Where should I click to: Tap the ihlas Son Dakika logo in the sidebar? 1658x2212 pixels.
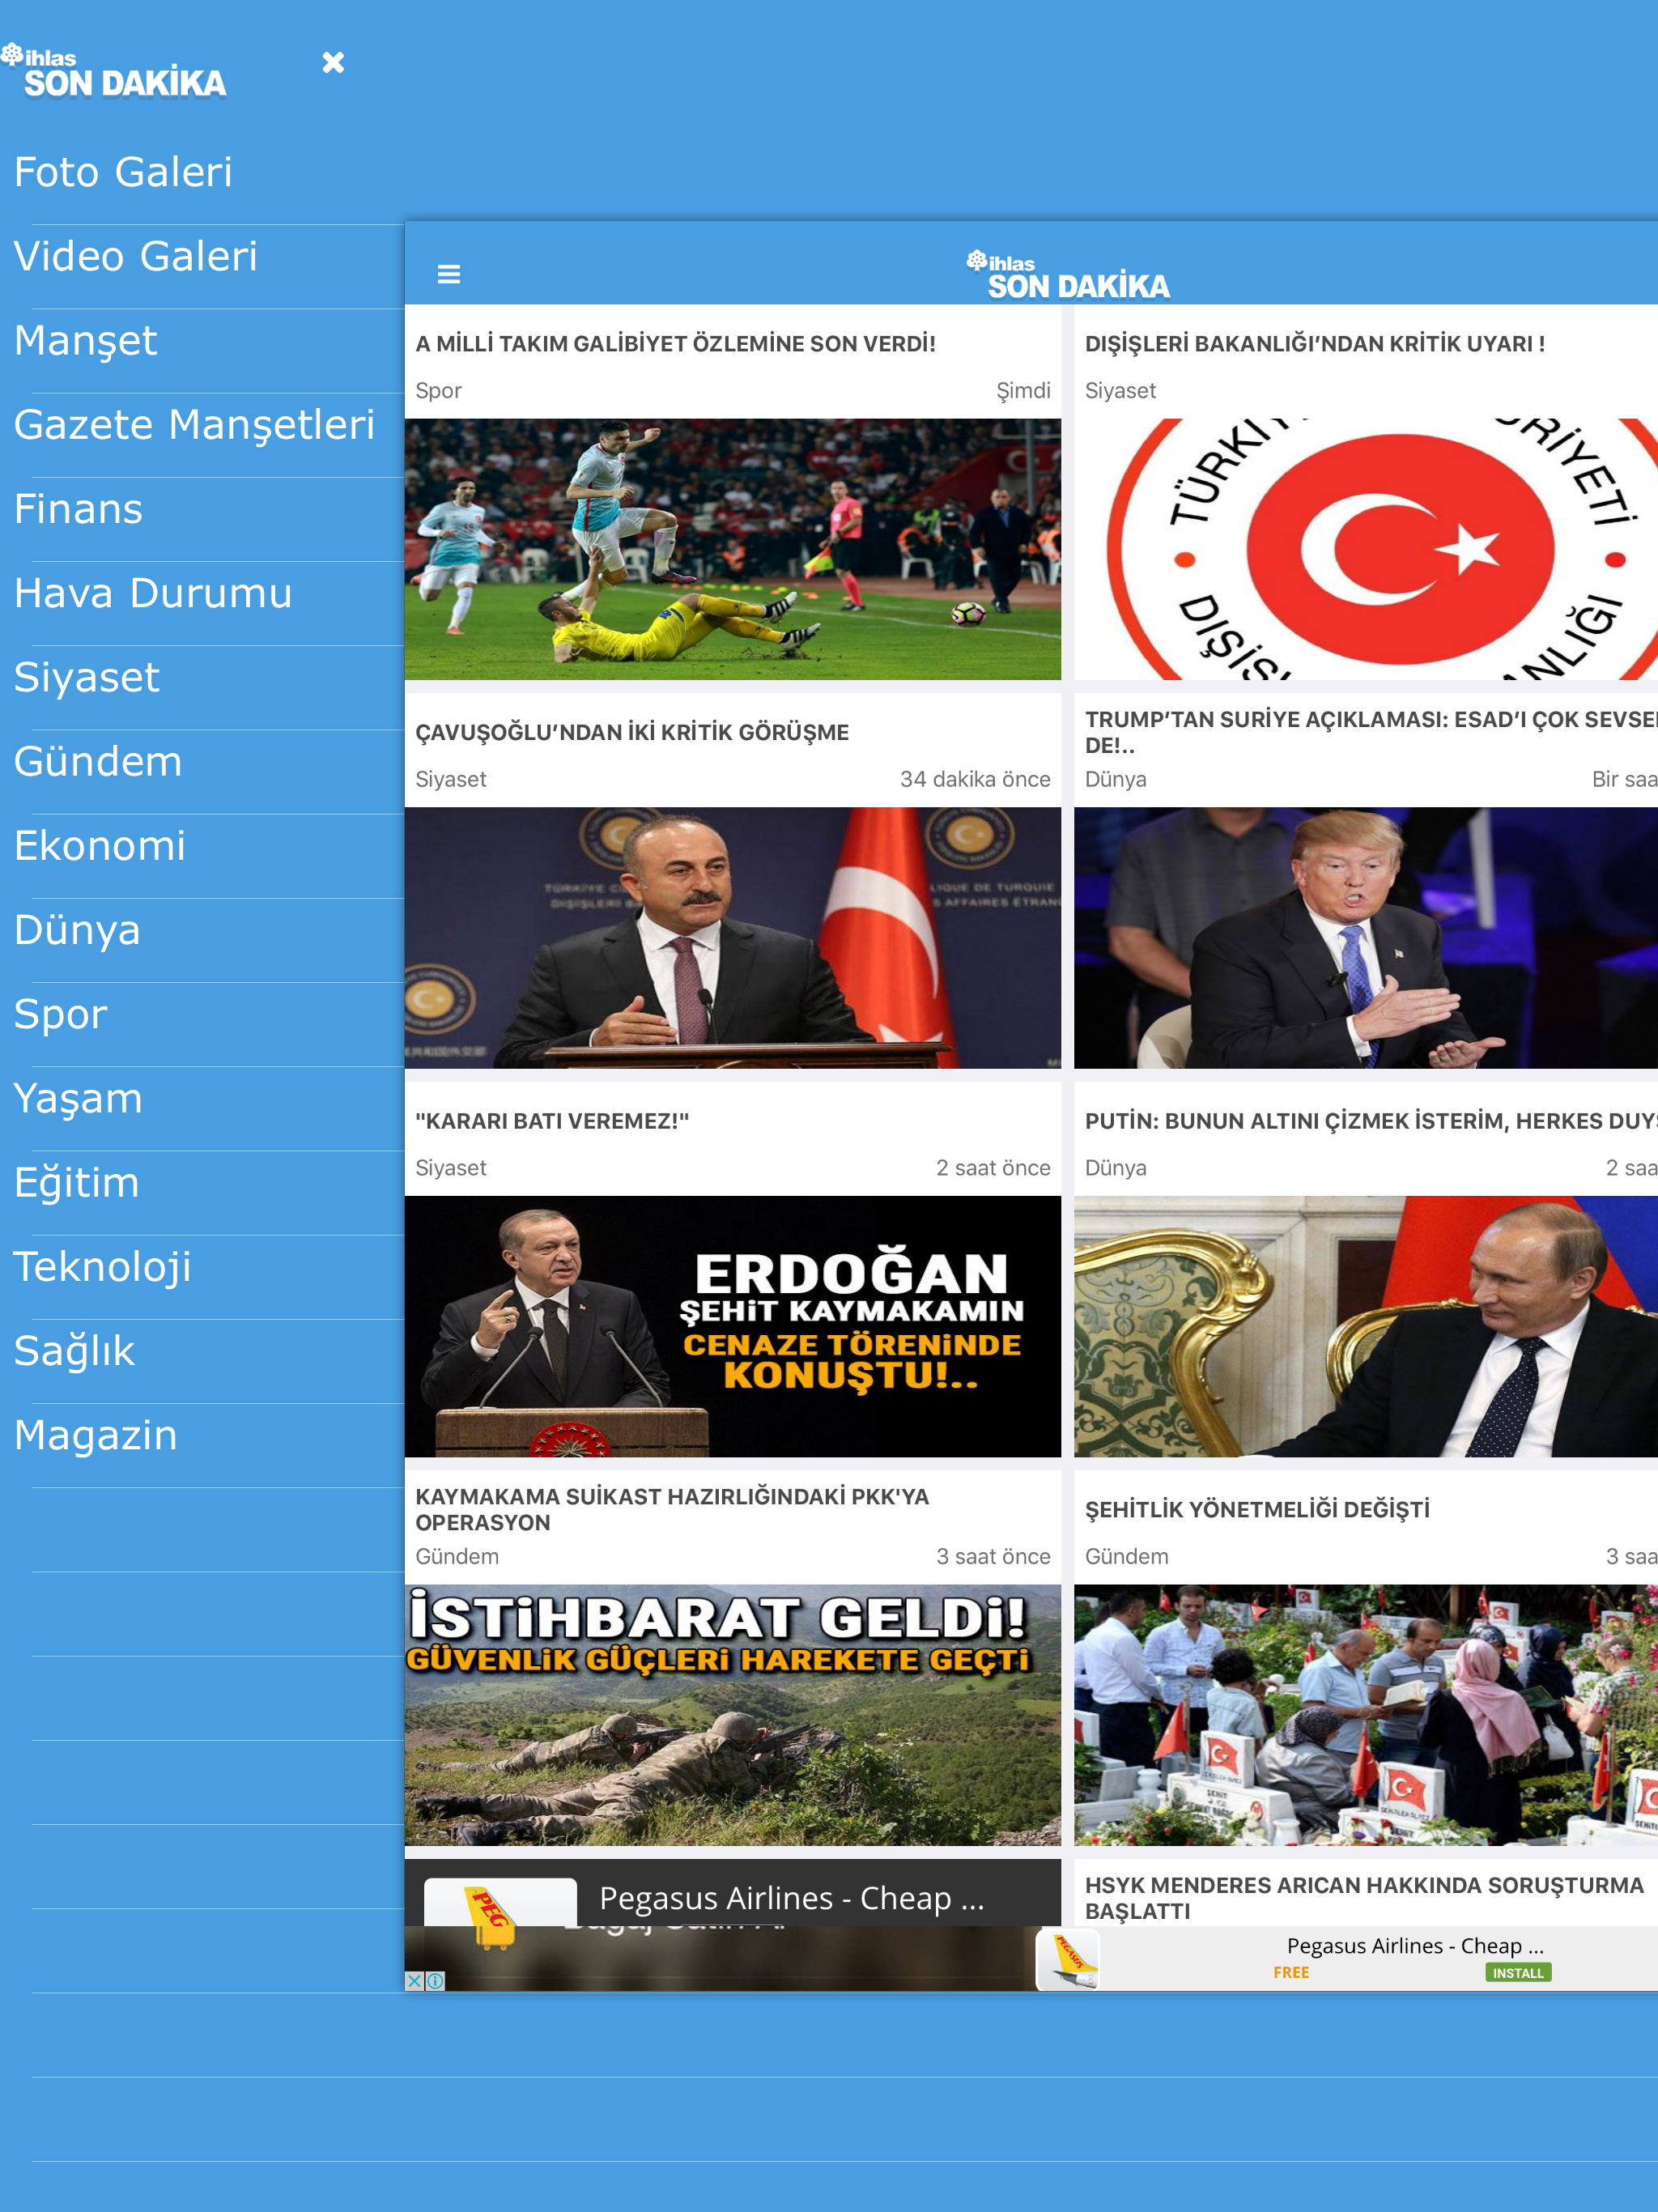point(114,72)
